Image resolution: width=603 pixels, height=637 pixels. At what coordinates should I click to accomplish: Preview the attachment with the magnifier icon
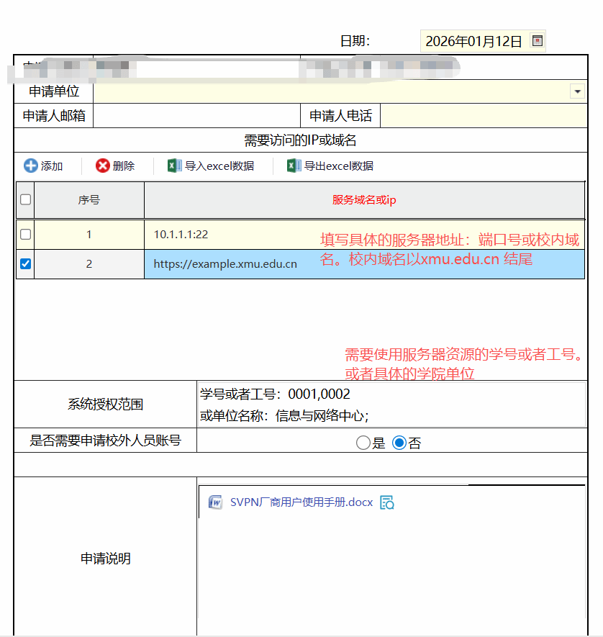[x=387, y=502]
